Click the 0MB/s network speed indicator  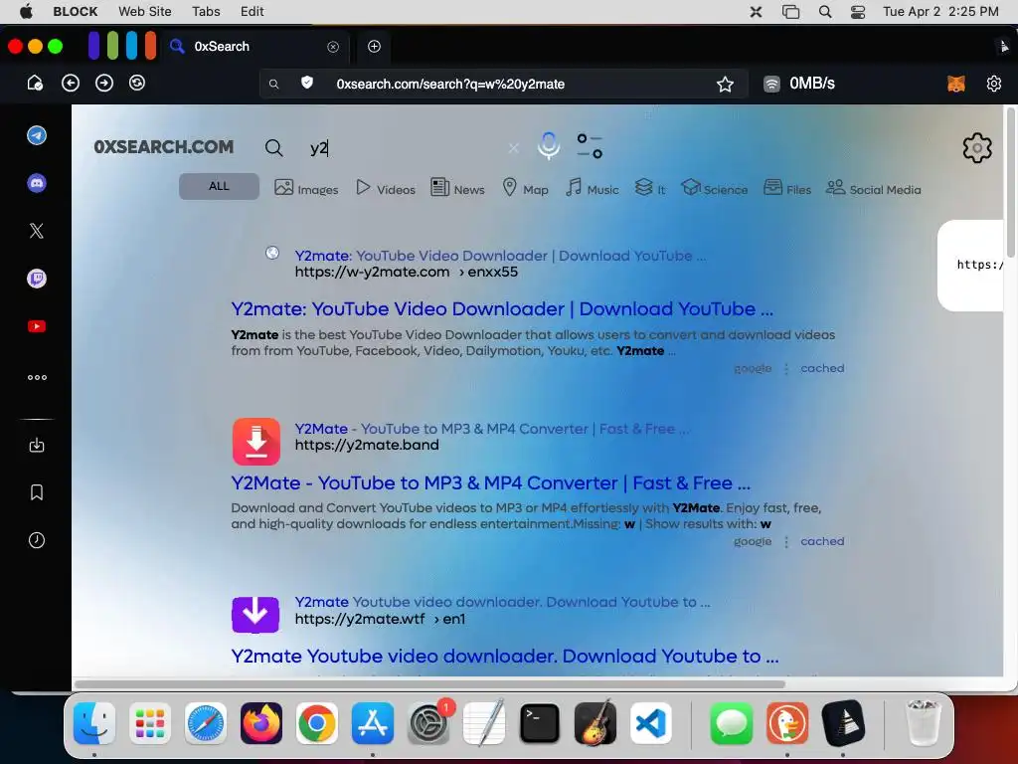tap(799, 84)
